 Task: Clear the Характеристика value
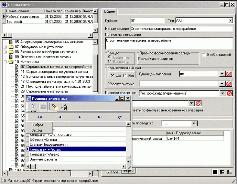tap(229, 84)
